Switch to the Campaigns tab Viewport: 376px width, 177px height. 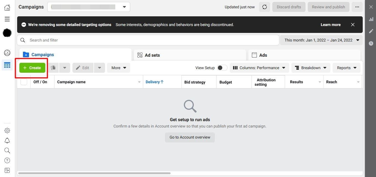pos(75,55)
